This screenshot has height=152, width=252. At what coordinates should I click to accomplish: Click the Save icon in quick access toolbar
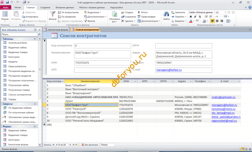click(7, 2)
